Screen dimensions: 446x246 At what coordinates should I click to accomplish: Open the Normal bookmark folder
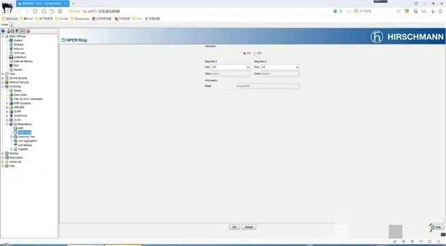pos(10,19)
